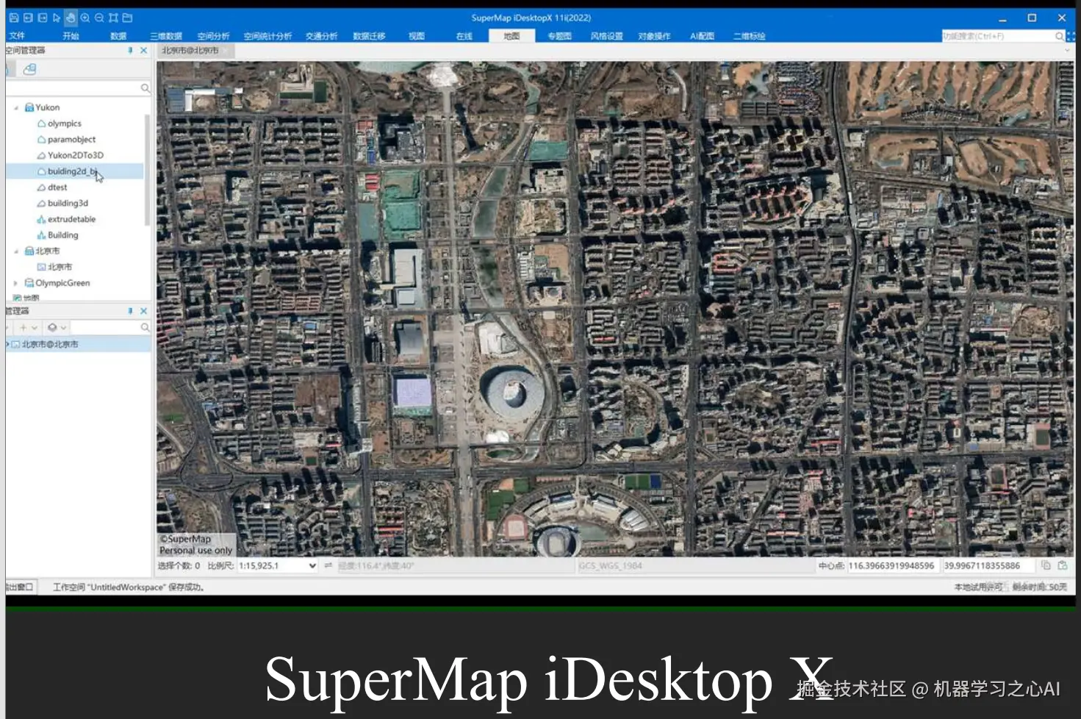Image resolution: width=1081 pixels, height=719 pixels.
Task: Select the pointer selection tool
Action: coord(56,18)
